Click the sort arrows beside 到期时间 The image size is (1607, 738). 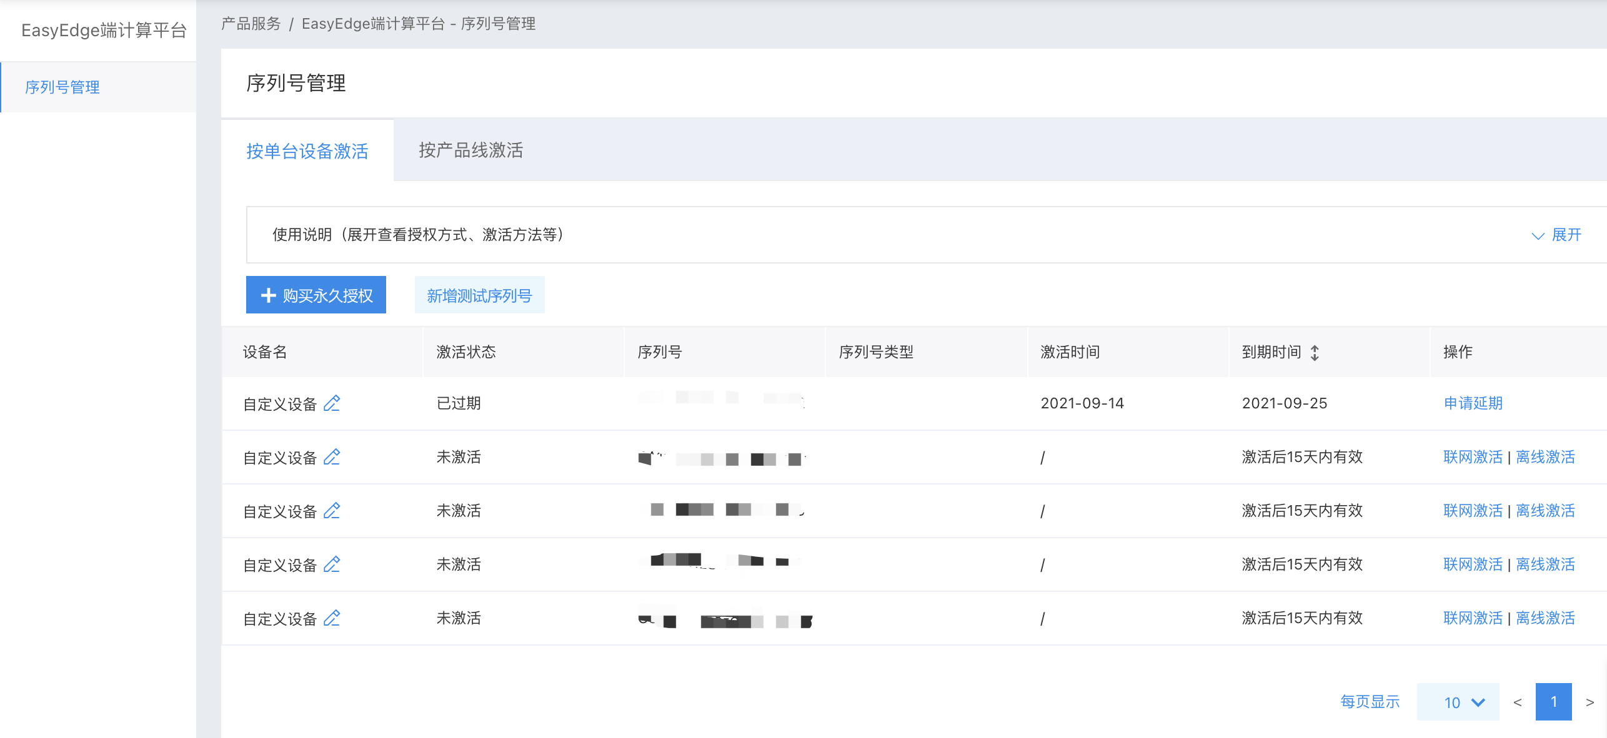click(1315, 353)
